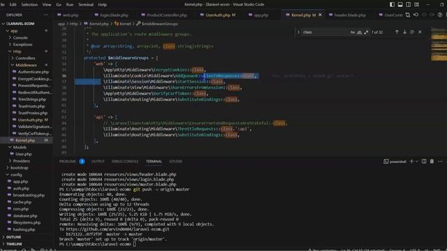The image size is (447, 251).
Task: Collapse the Middleware folder
Action: point(26,65)
